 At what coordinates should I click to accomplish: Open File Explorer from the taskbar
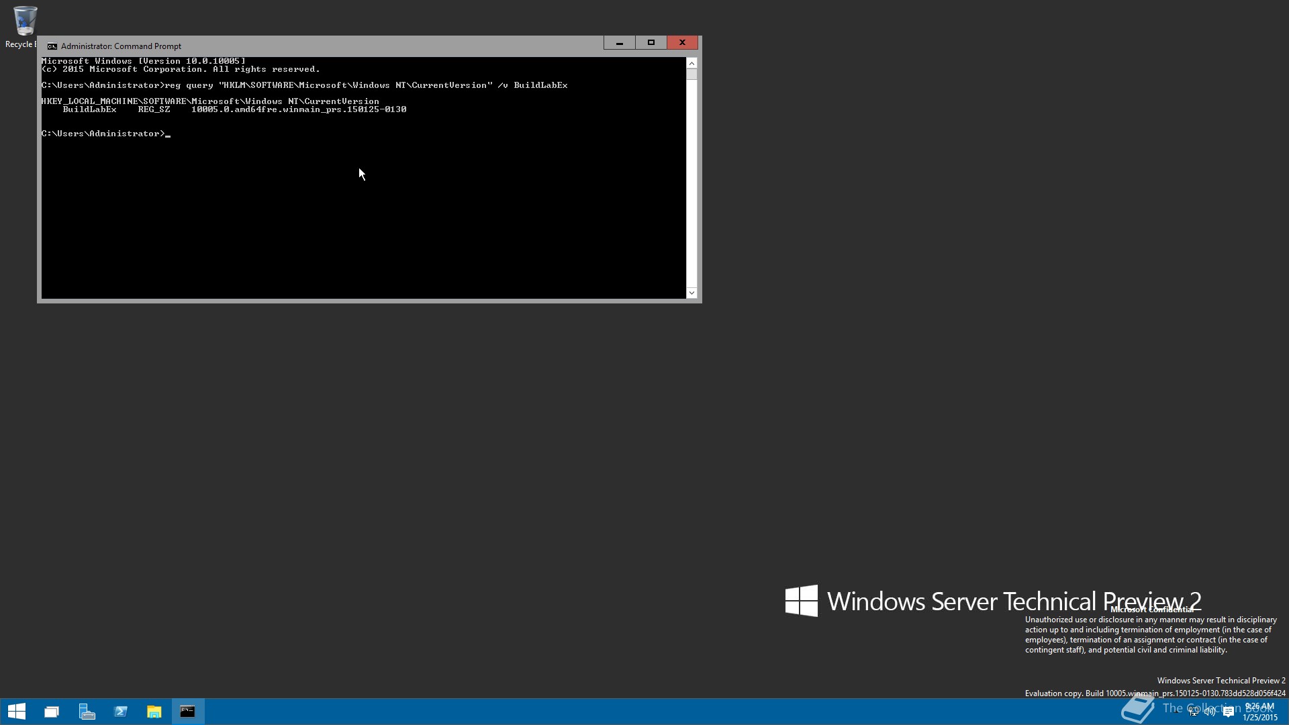(154, 712)
